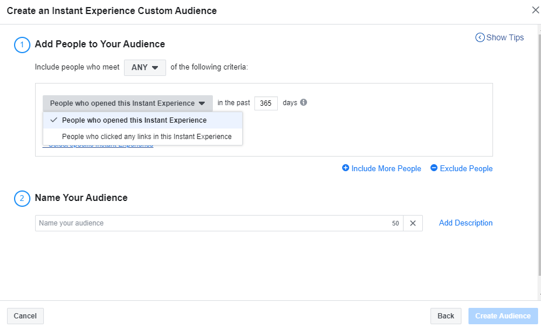Click the partly hidden Select specific Instant Experience link
The image size is (541, 326).
pos(99,145)
